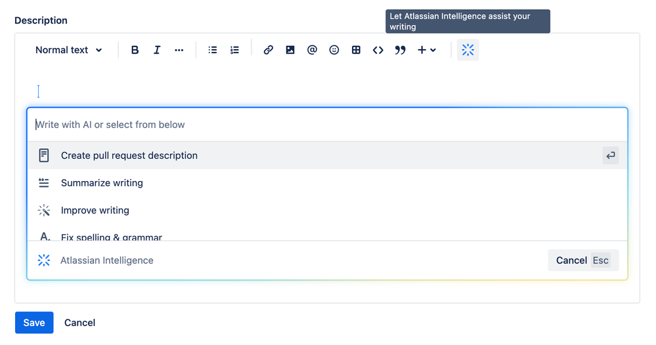Insert a numbered list
656x345 pixels.
click(234, 50)
